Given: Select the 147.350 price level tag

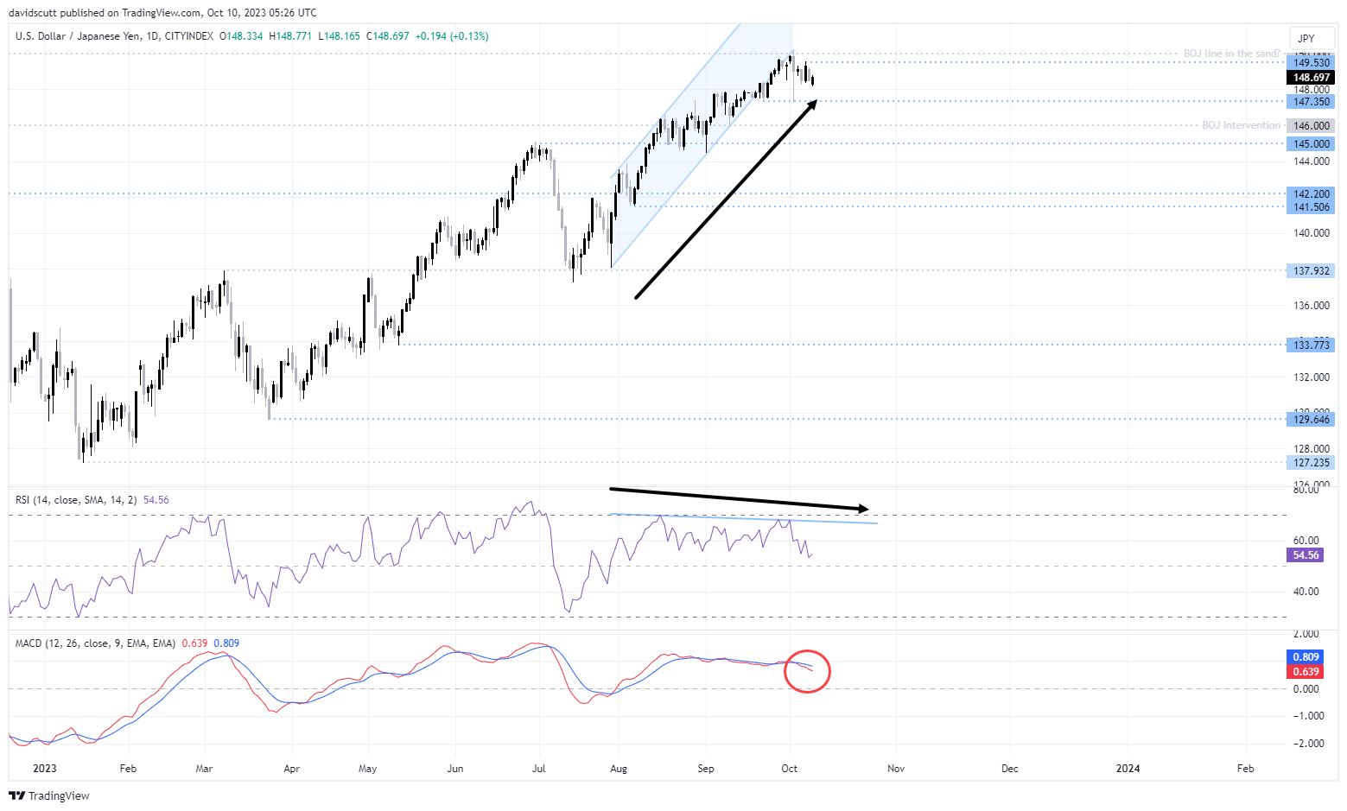Looking at the screenshot, I should pyautogui.click(x=1311, y=102).
